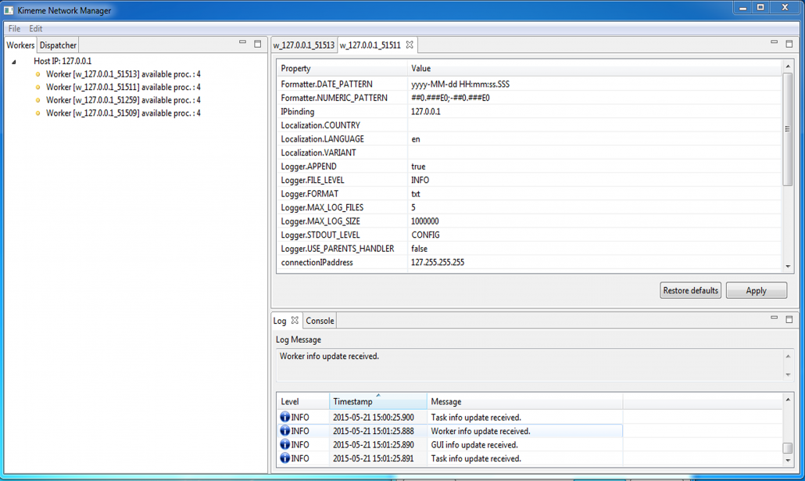Sort log by Timestamp column header
This screenshot has height=481, width=805.
pos(377,401)
